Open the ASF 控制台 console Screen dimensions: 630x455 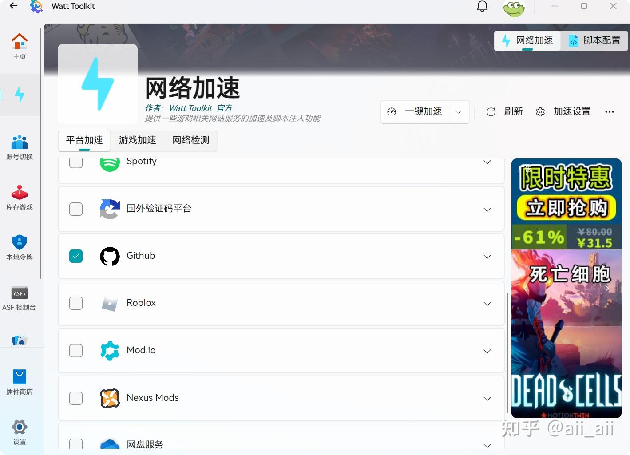[x=19, y=298]
